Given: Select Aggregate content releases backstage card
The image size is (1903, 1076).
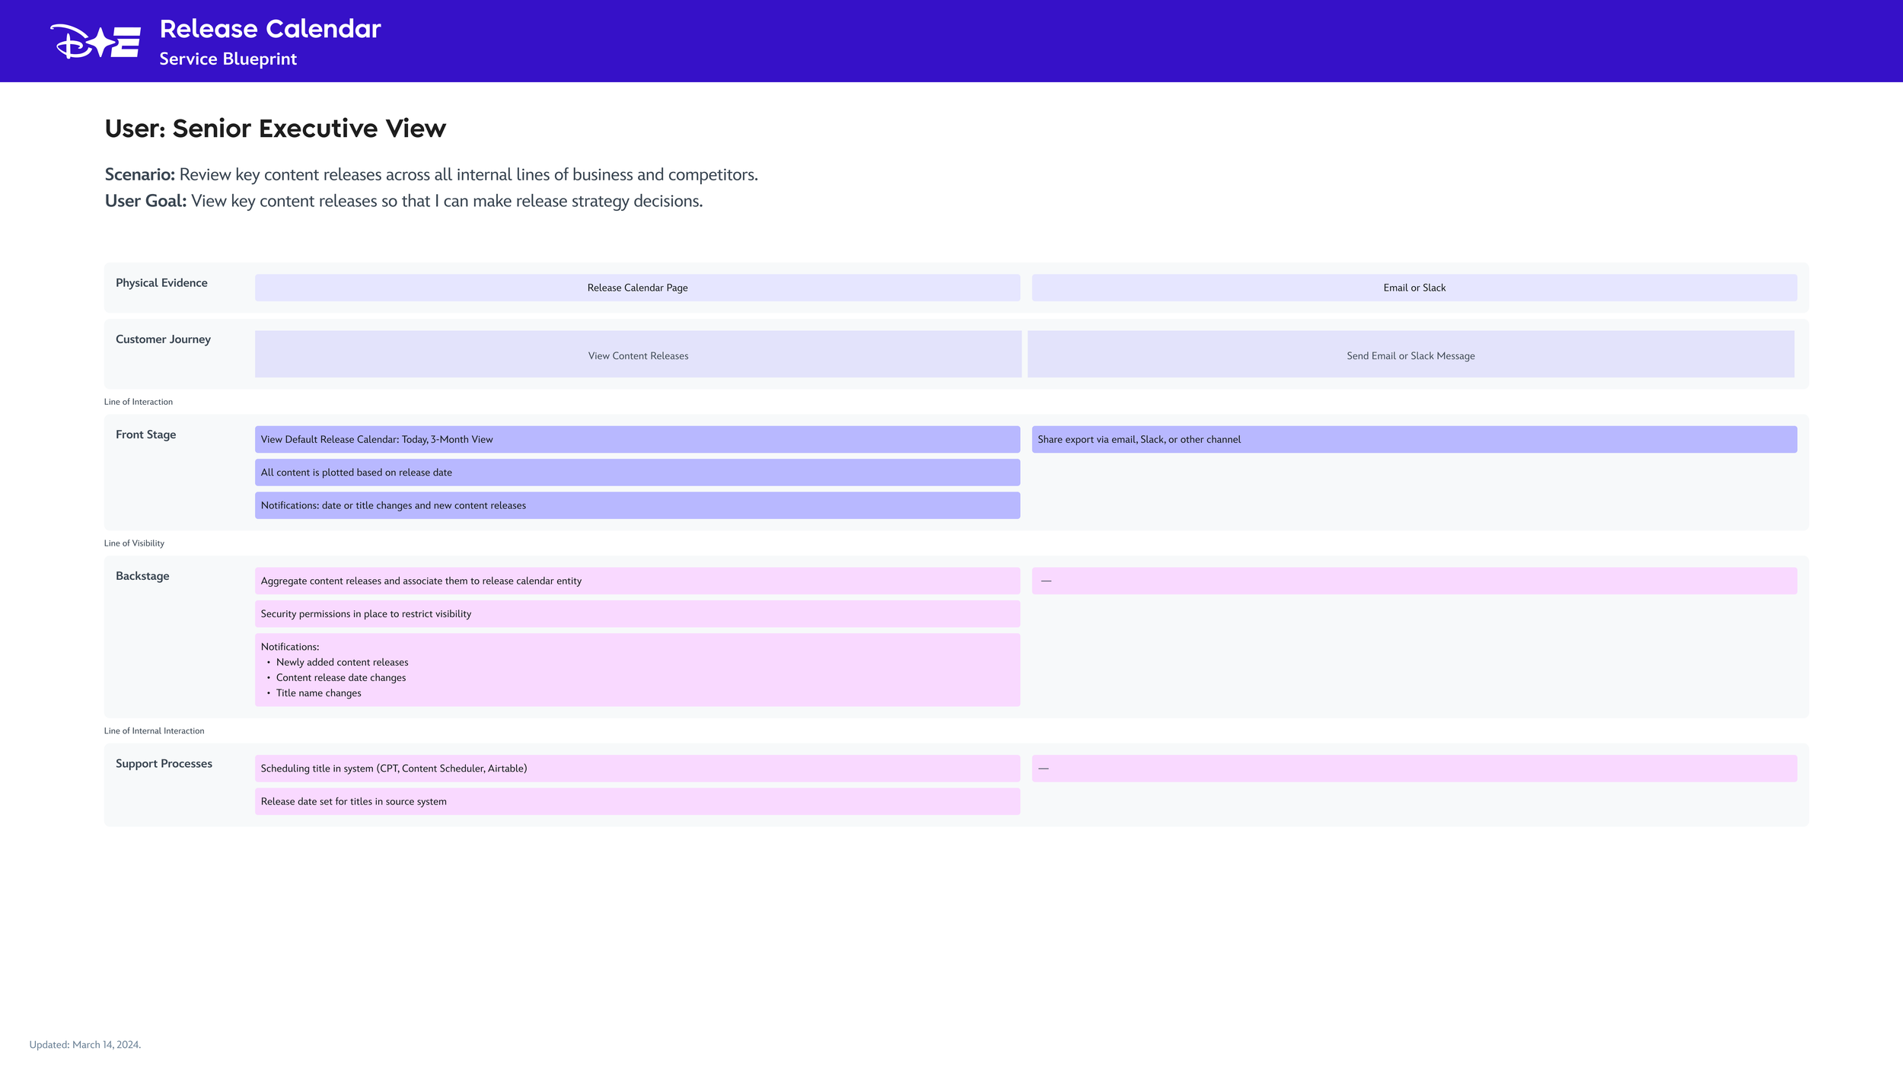Looking at the screenshot, I should pos(637,581).
